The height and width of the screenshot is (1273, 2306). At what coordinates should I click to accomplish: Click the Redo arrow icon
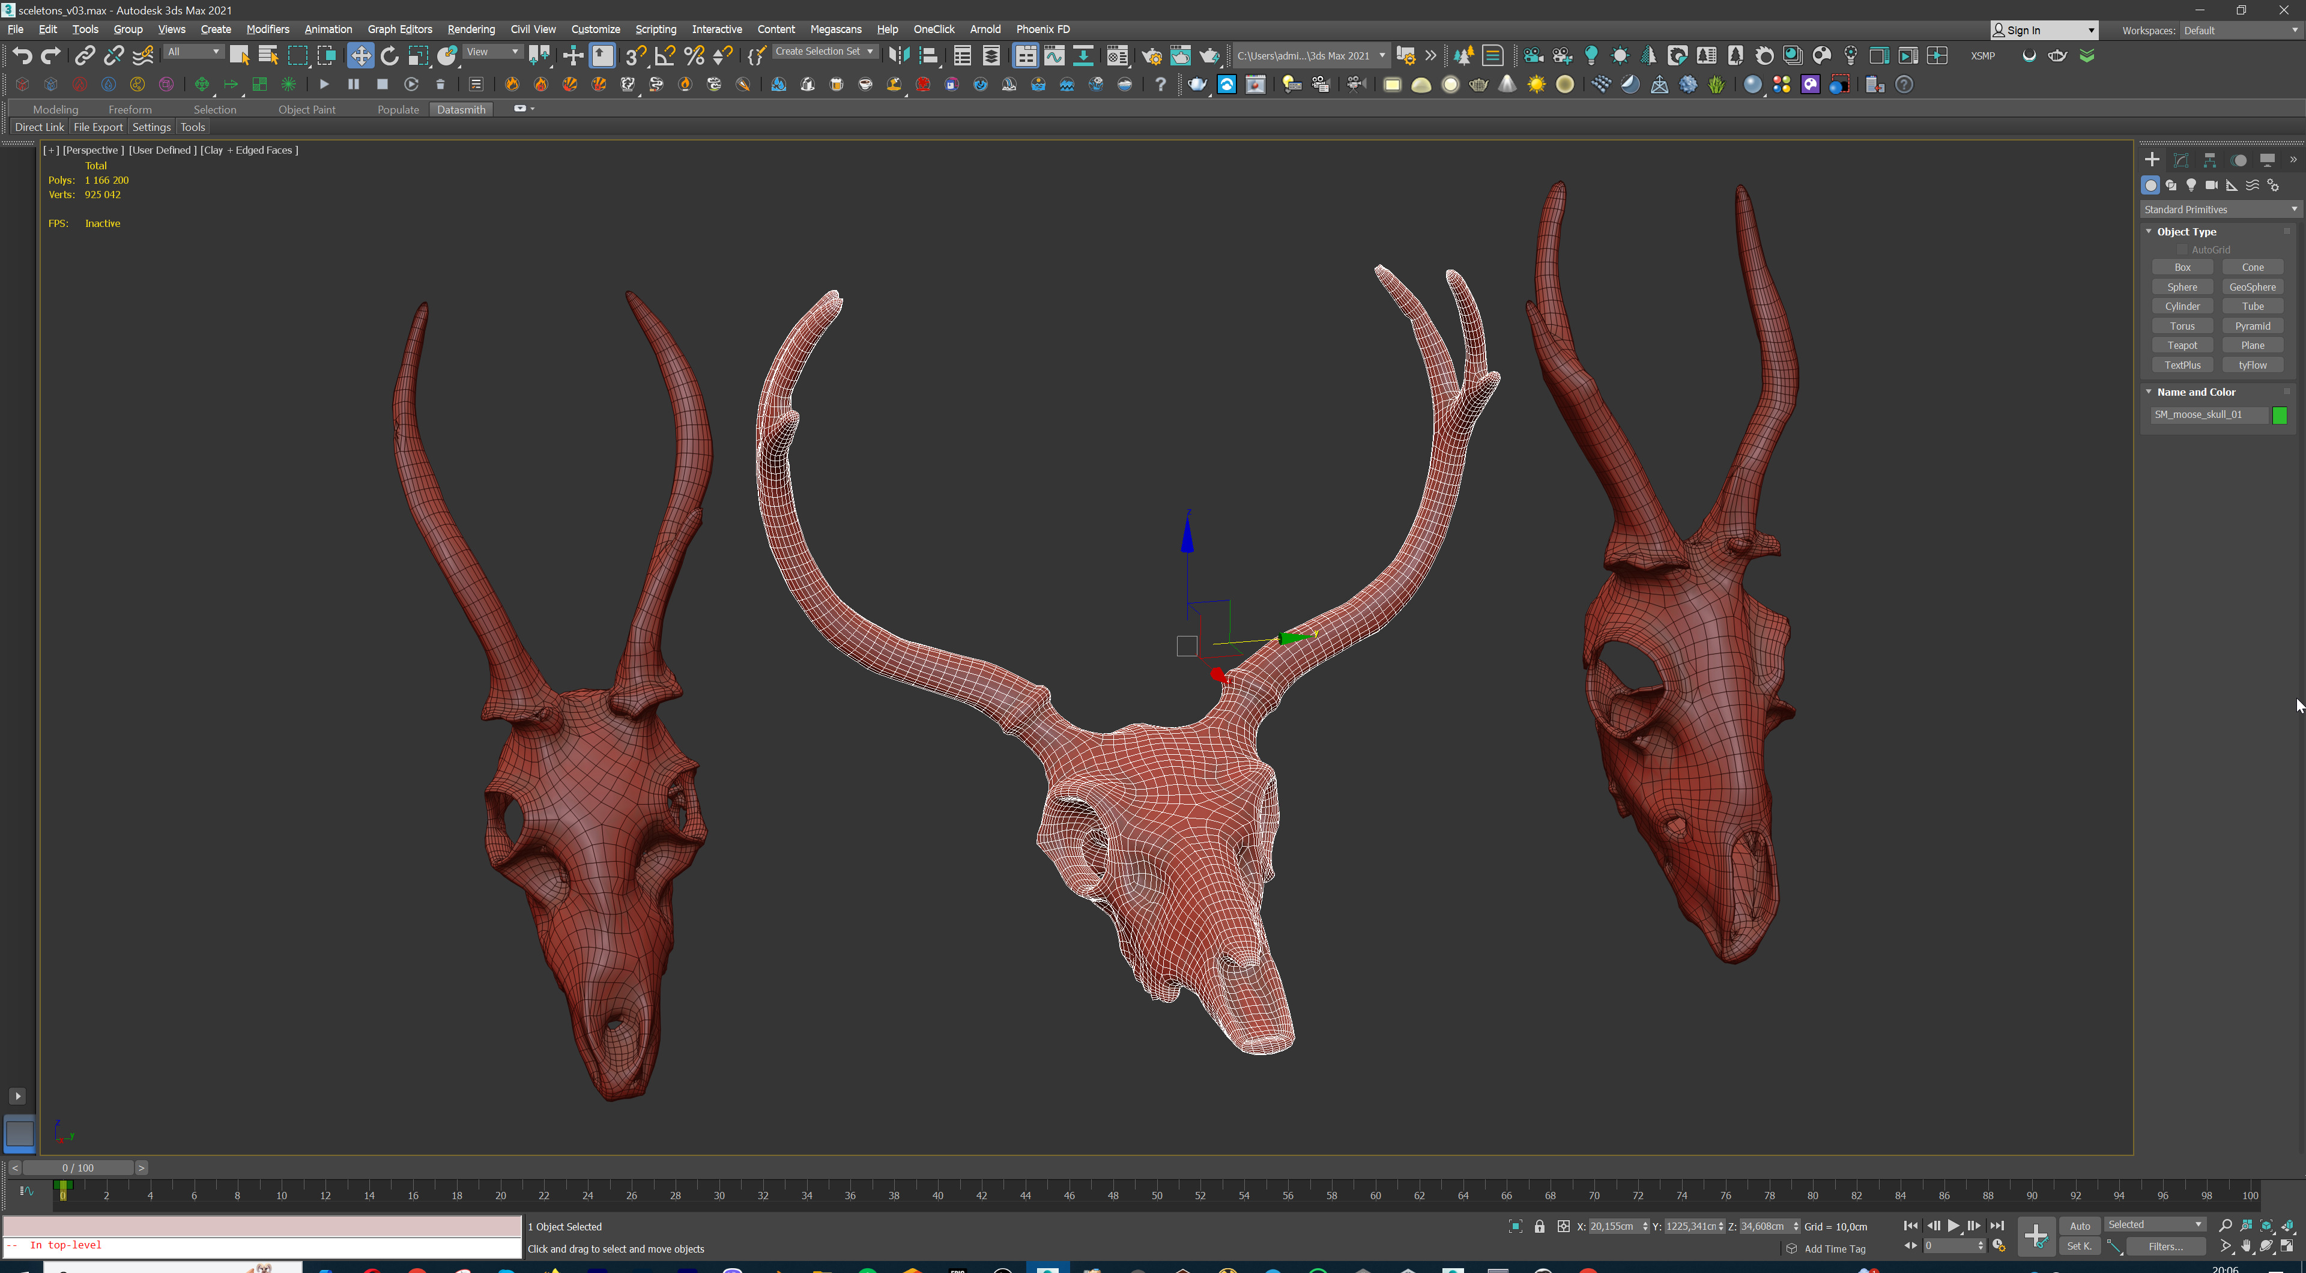coord(51,55)
